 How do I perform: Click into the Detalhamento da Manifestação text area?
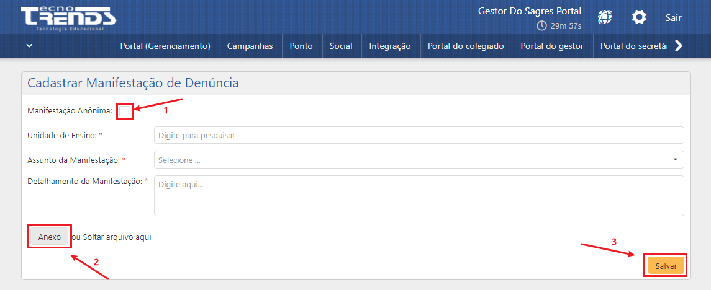coord(419,195)
